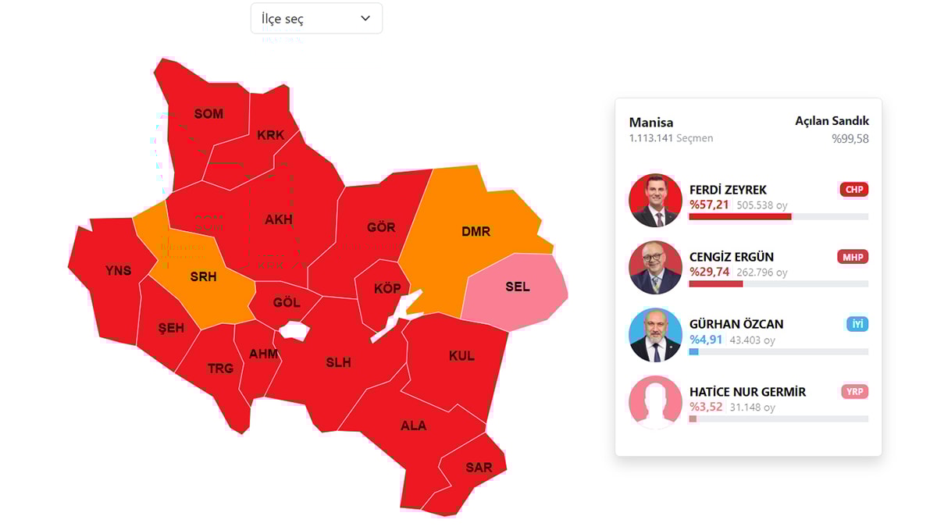This screenshot has height=527, width=937.
Task: Open the İlçe seç dropdown
Action: coord(316,18)
